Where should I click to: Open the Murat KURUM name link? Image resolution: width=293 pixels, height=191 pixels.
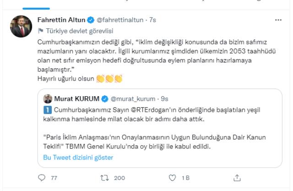click(x=76, y=98)
